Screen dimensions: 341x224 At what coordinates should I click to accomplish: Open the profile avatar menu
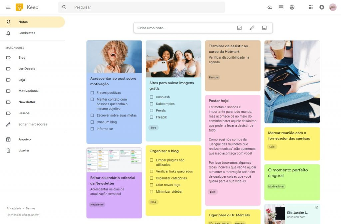pos(333,7)
